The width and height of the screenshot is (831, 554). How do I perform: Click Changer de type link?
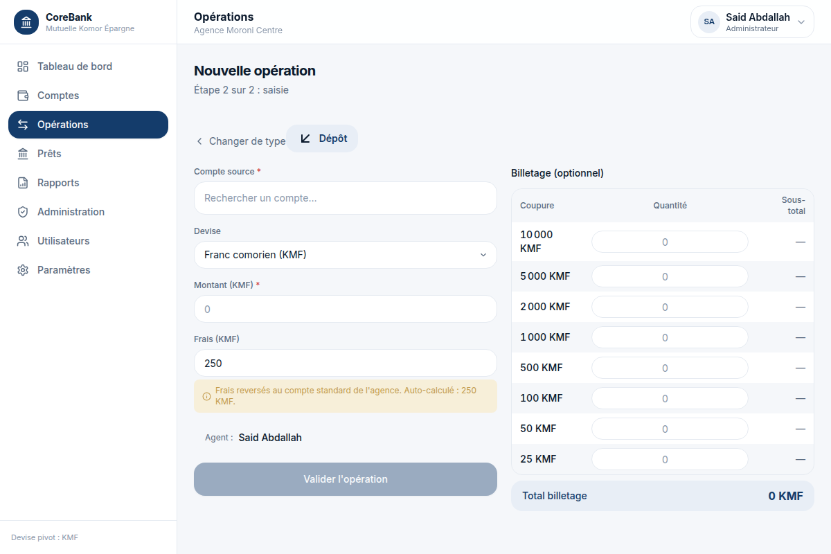240,141
